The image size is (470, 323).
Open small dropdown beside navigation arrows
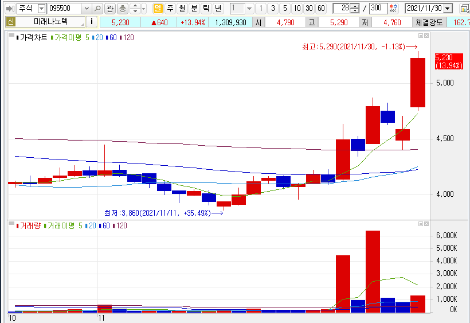[143, 9]
